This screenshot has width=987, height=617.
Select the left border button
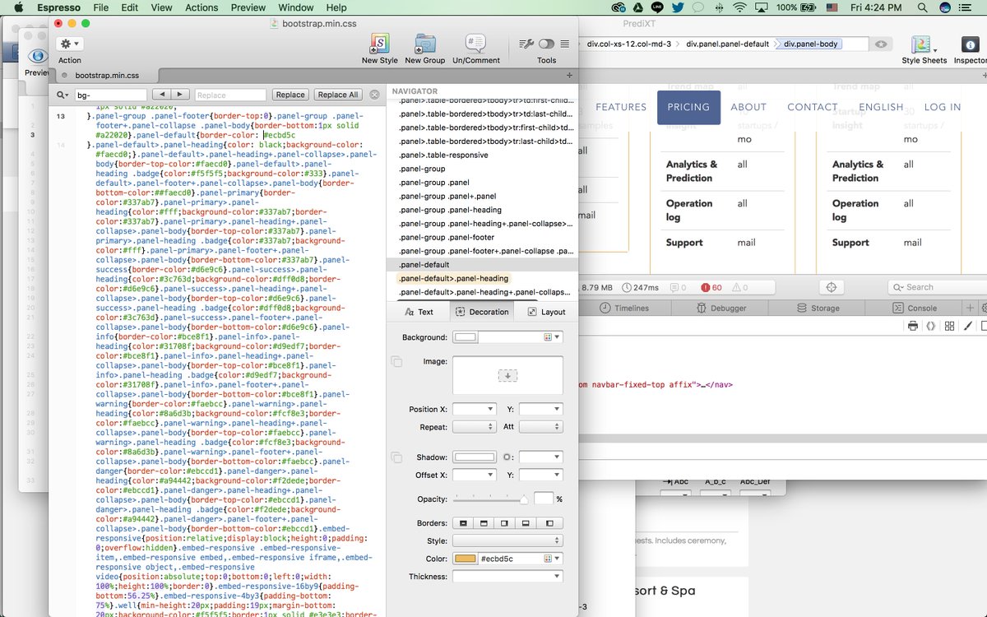pos(552,523)
